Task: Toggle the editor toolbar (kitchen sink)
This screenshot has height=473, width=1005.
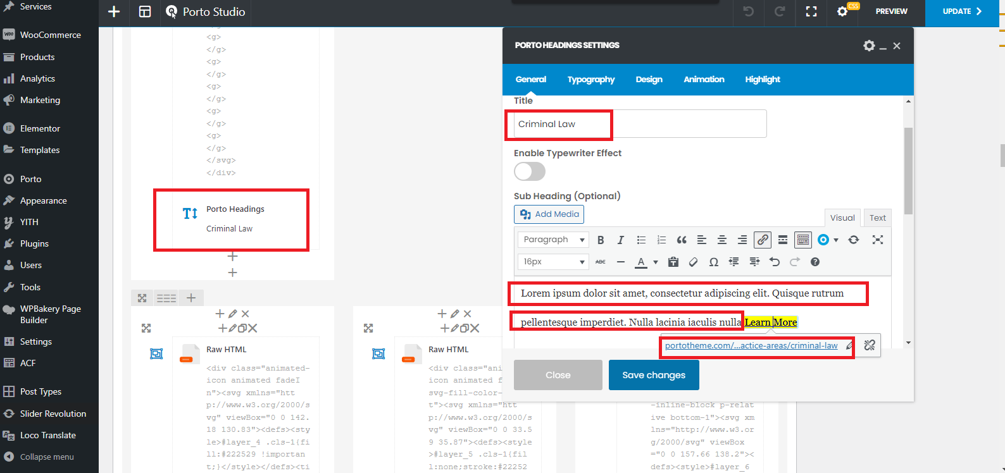Action: pyautogui.click(x=803, y=240)
